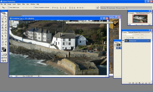Viewport: 153px width, 92px height.
Task: Click the foreground color swatch
Action: 3,49
